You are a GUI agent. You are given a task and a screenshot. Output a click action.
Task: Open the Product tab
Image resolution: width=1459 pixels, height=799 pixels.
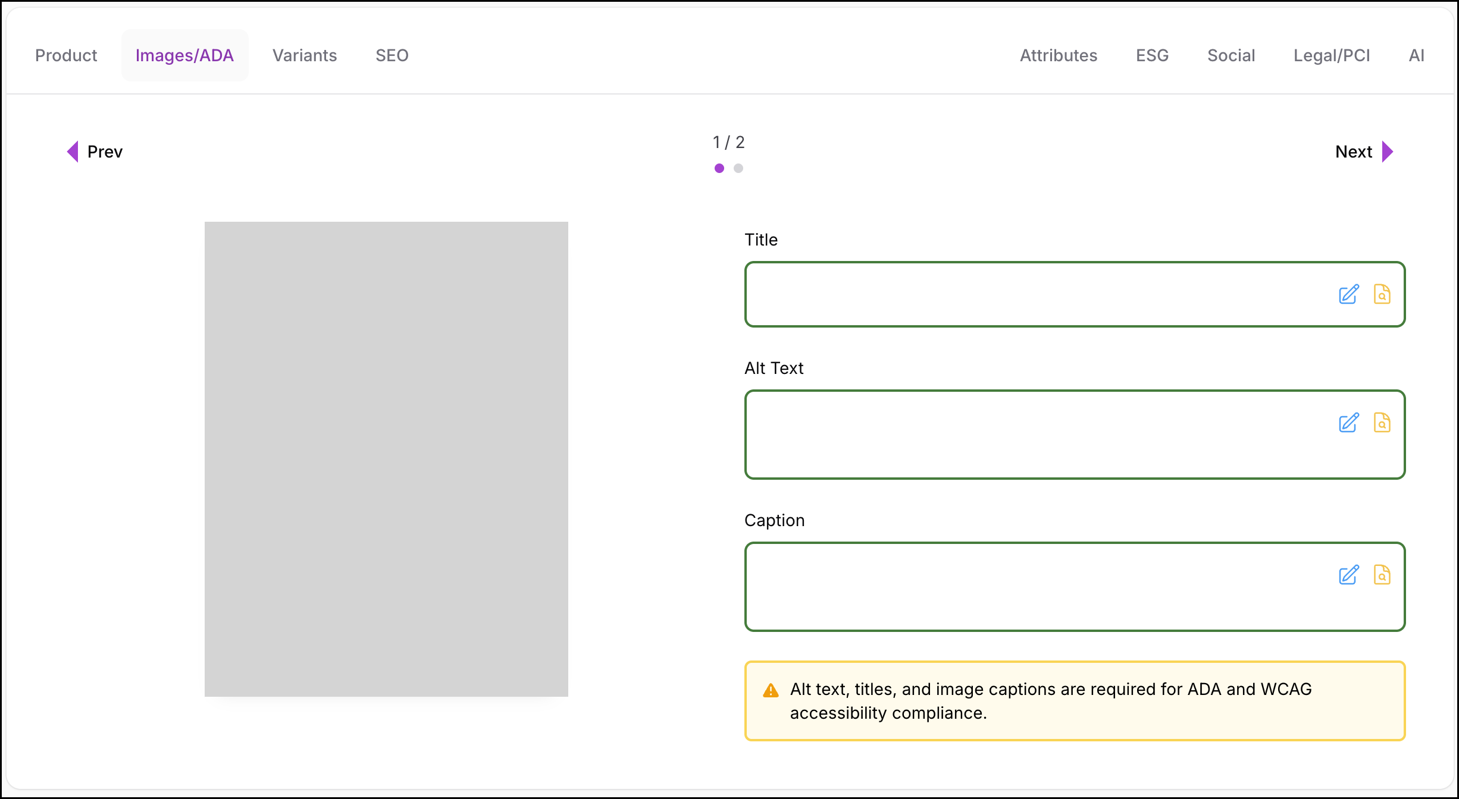pyautogui.click(x=66, y=55)
